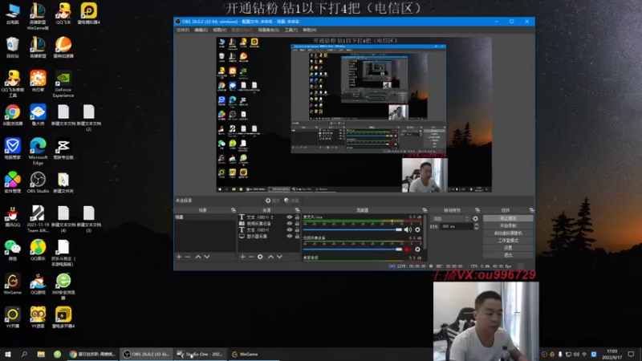
Task: Undock the Scene Transitions panel
Action: pos(477,210)
